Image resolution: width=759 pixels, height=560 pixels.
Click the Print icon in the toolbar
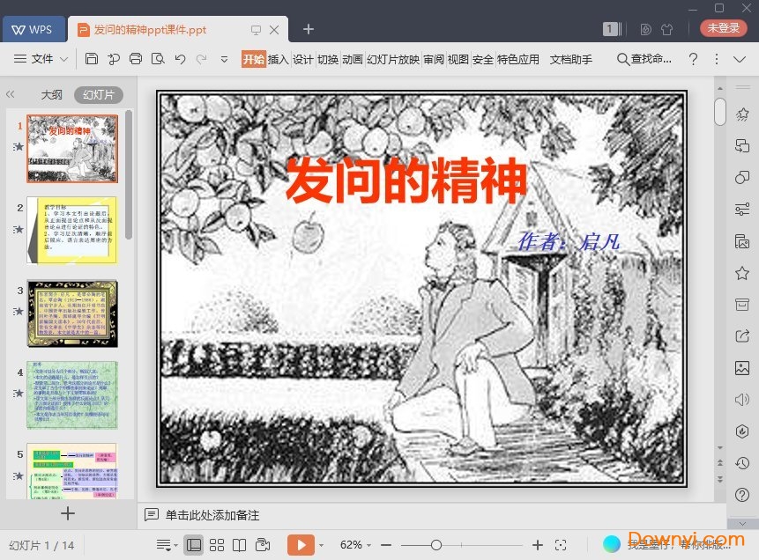click(x=136, y=59)
